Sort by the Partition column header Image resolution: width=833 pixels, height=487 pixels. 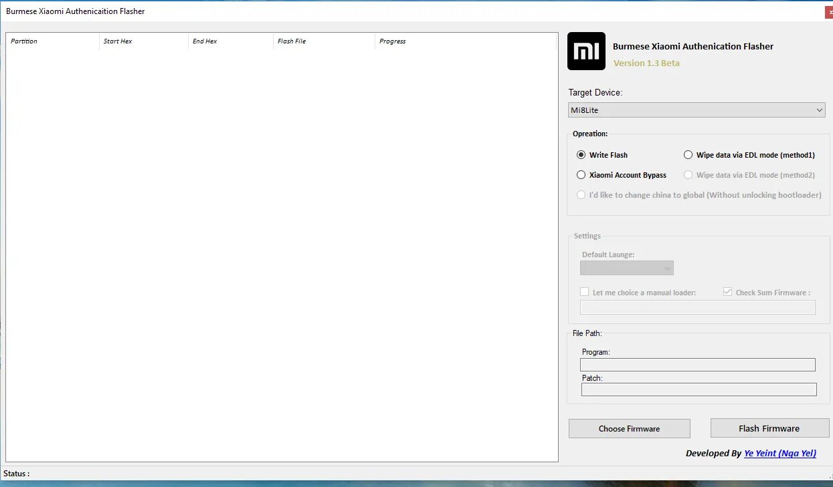click(x=53, y=41)
